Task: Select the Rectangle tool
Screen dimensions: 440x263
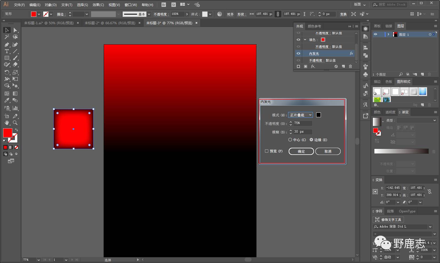Action: 7,58
